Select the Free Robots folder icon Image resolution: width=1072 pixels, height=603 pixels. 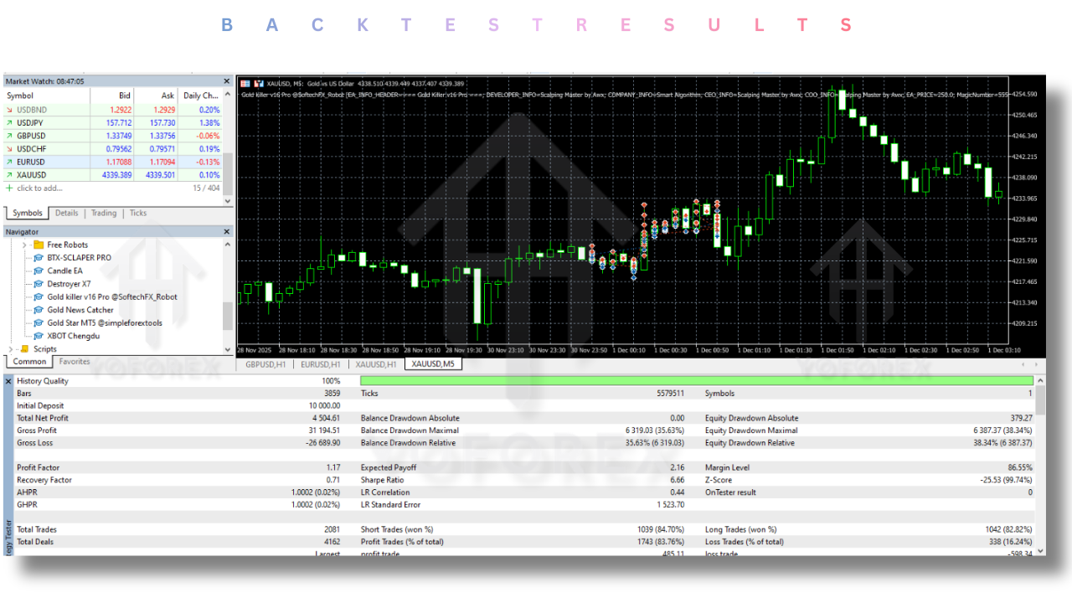(x=39, y=245)
